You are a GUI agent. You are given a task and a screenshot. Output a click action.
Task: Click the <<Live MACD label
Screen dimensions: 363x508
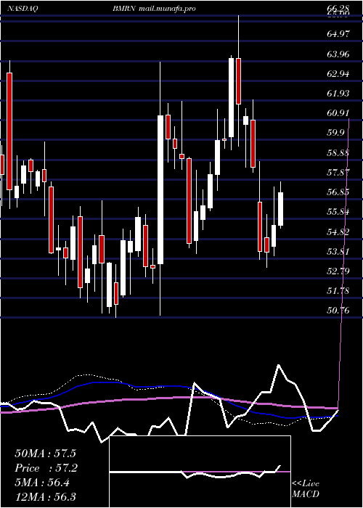(306, 488)
